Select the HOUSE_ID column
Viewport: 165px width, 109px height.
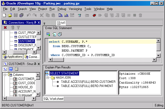tap(25, 87)
